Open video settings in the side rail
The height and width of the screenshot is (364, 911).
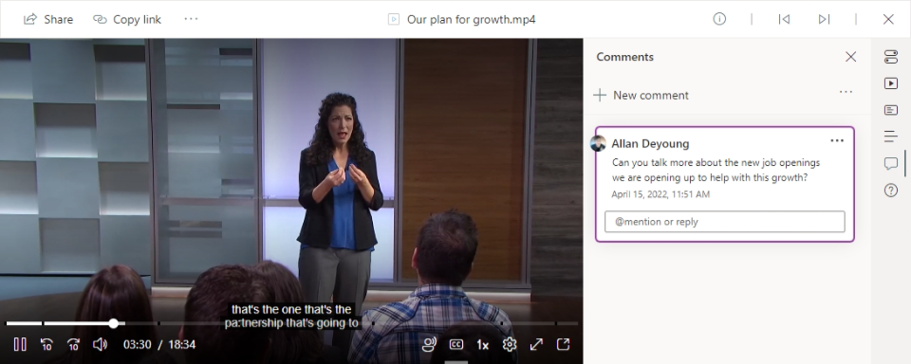click(891, 57)
